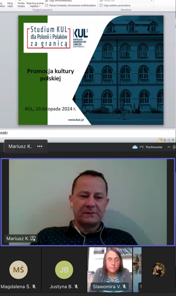Click Justyna B. muted microphone icon
The image size is (176, 296).
click(76, 286)
